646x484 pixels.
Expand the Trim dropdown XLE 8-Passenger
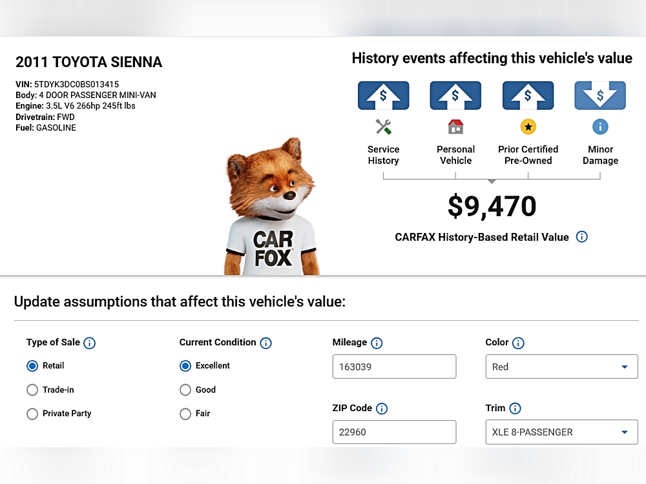561,432
